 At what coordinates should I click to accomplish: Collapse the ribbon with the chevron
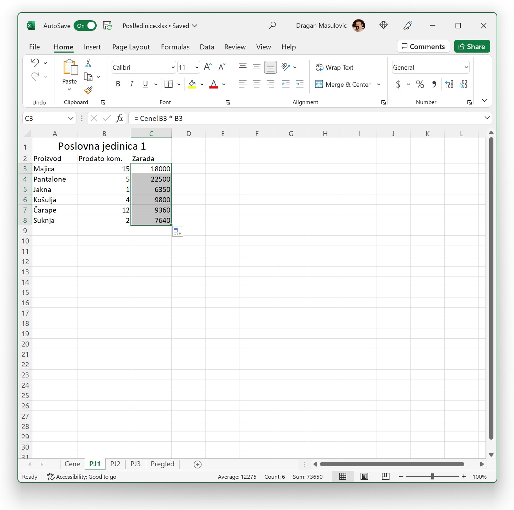point(484,101)
